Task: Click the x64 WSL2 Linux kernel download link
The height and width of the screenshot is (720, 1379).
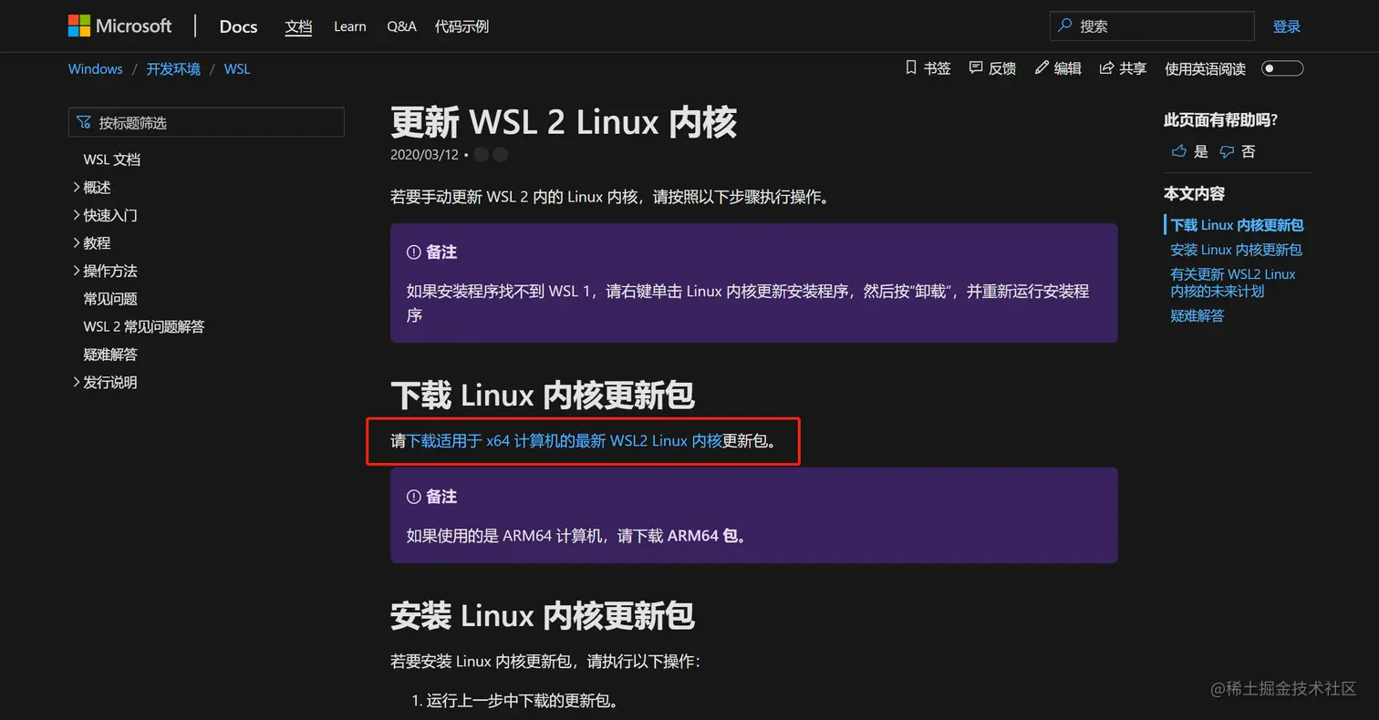Action: click(x=565, y=441)
